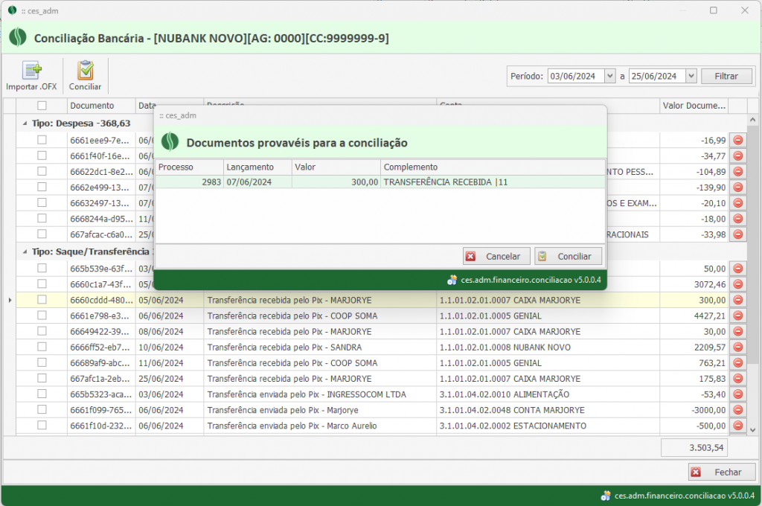Open the end date dropdown 25/06/2024

(691, 76)
